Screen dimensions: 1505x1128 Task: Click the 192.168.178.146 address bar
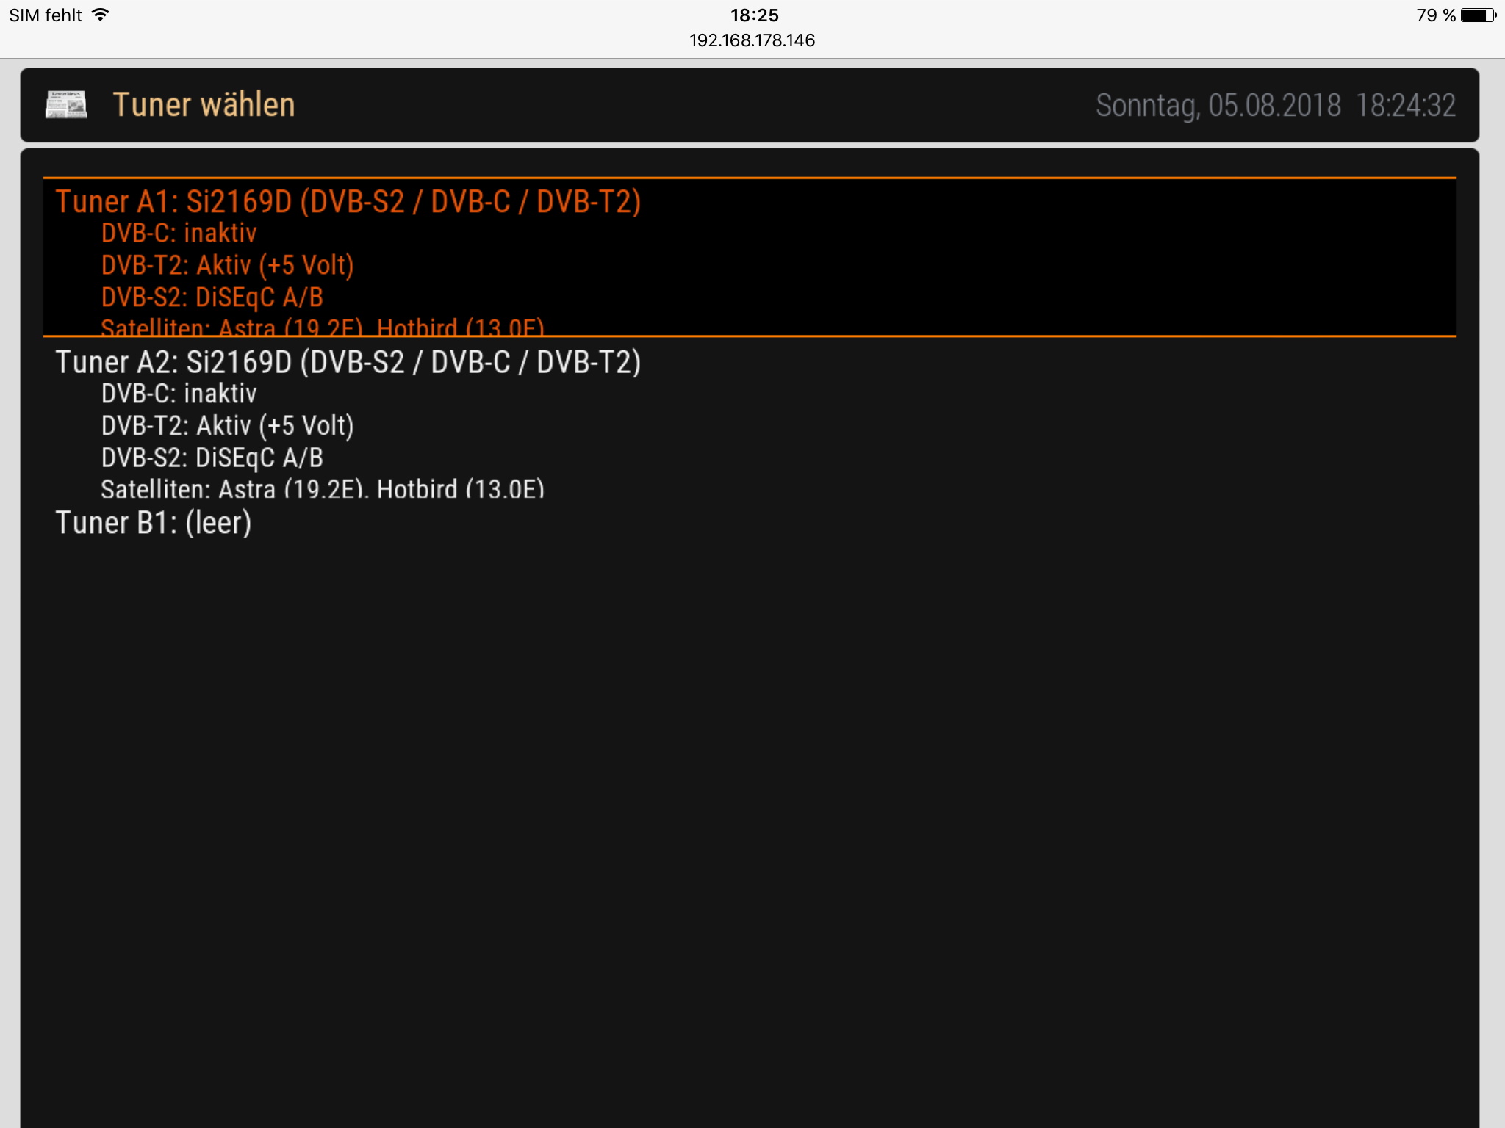click(752, 40)
